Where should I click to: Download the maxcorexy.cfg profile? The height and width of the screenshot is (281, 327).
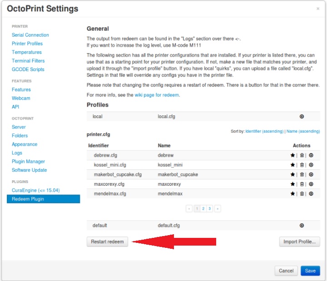pos(311,184)
